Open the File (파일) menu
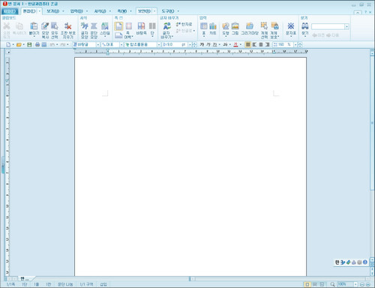 click(x=10, y=11)
